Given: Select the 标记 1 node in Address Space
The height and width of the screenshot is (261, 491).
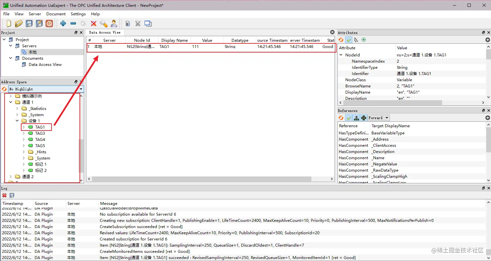Looking at the screenshot, I should click(41, 164).
